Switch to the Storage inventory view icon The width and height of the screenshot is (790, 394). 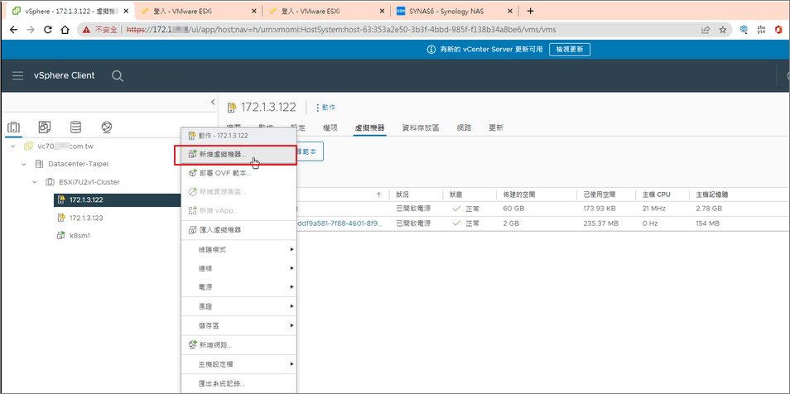[x=75, y=127]
